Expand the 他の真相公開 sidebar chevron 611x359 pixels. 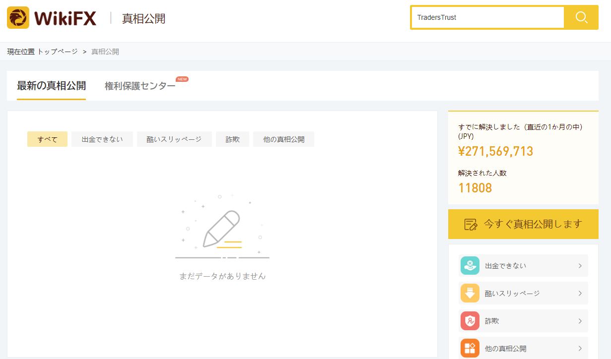pyautogui.click(x=580, y=348)
